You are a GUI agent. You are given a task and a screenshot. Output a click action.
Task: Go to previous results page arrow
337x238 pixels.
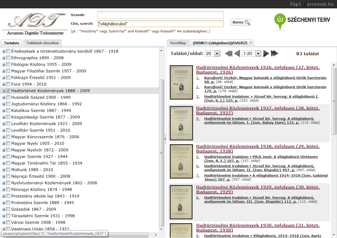click(x=237, y=54)
